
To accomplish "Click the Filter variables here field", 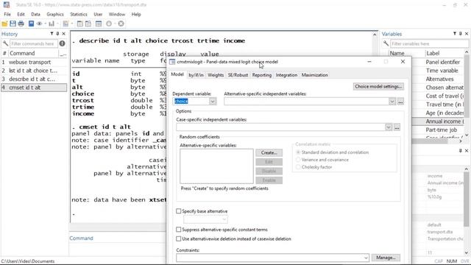I will [x=430, y=43].
